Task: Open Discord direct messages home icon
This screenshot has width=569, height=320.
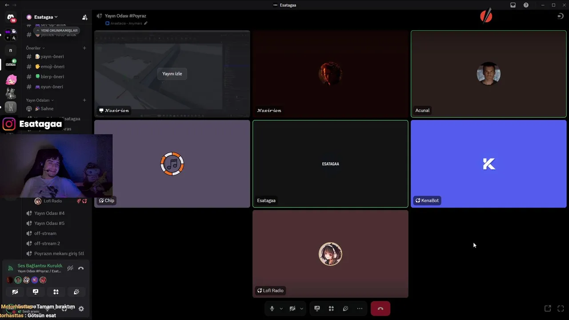Action: pos(11,18)
